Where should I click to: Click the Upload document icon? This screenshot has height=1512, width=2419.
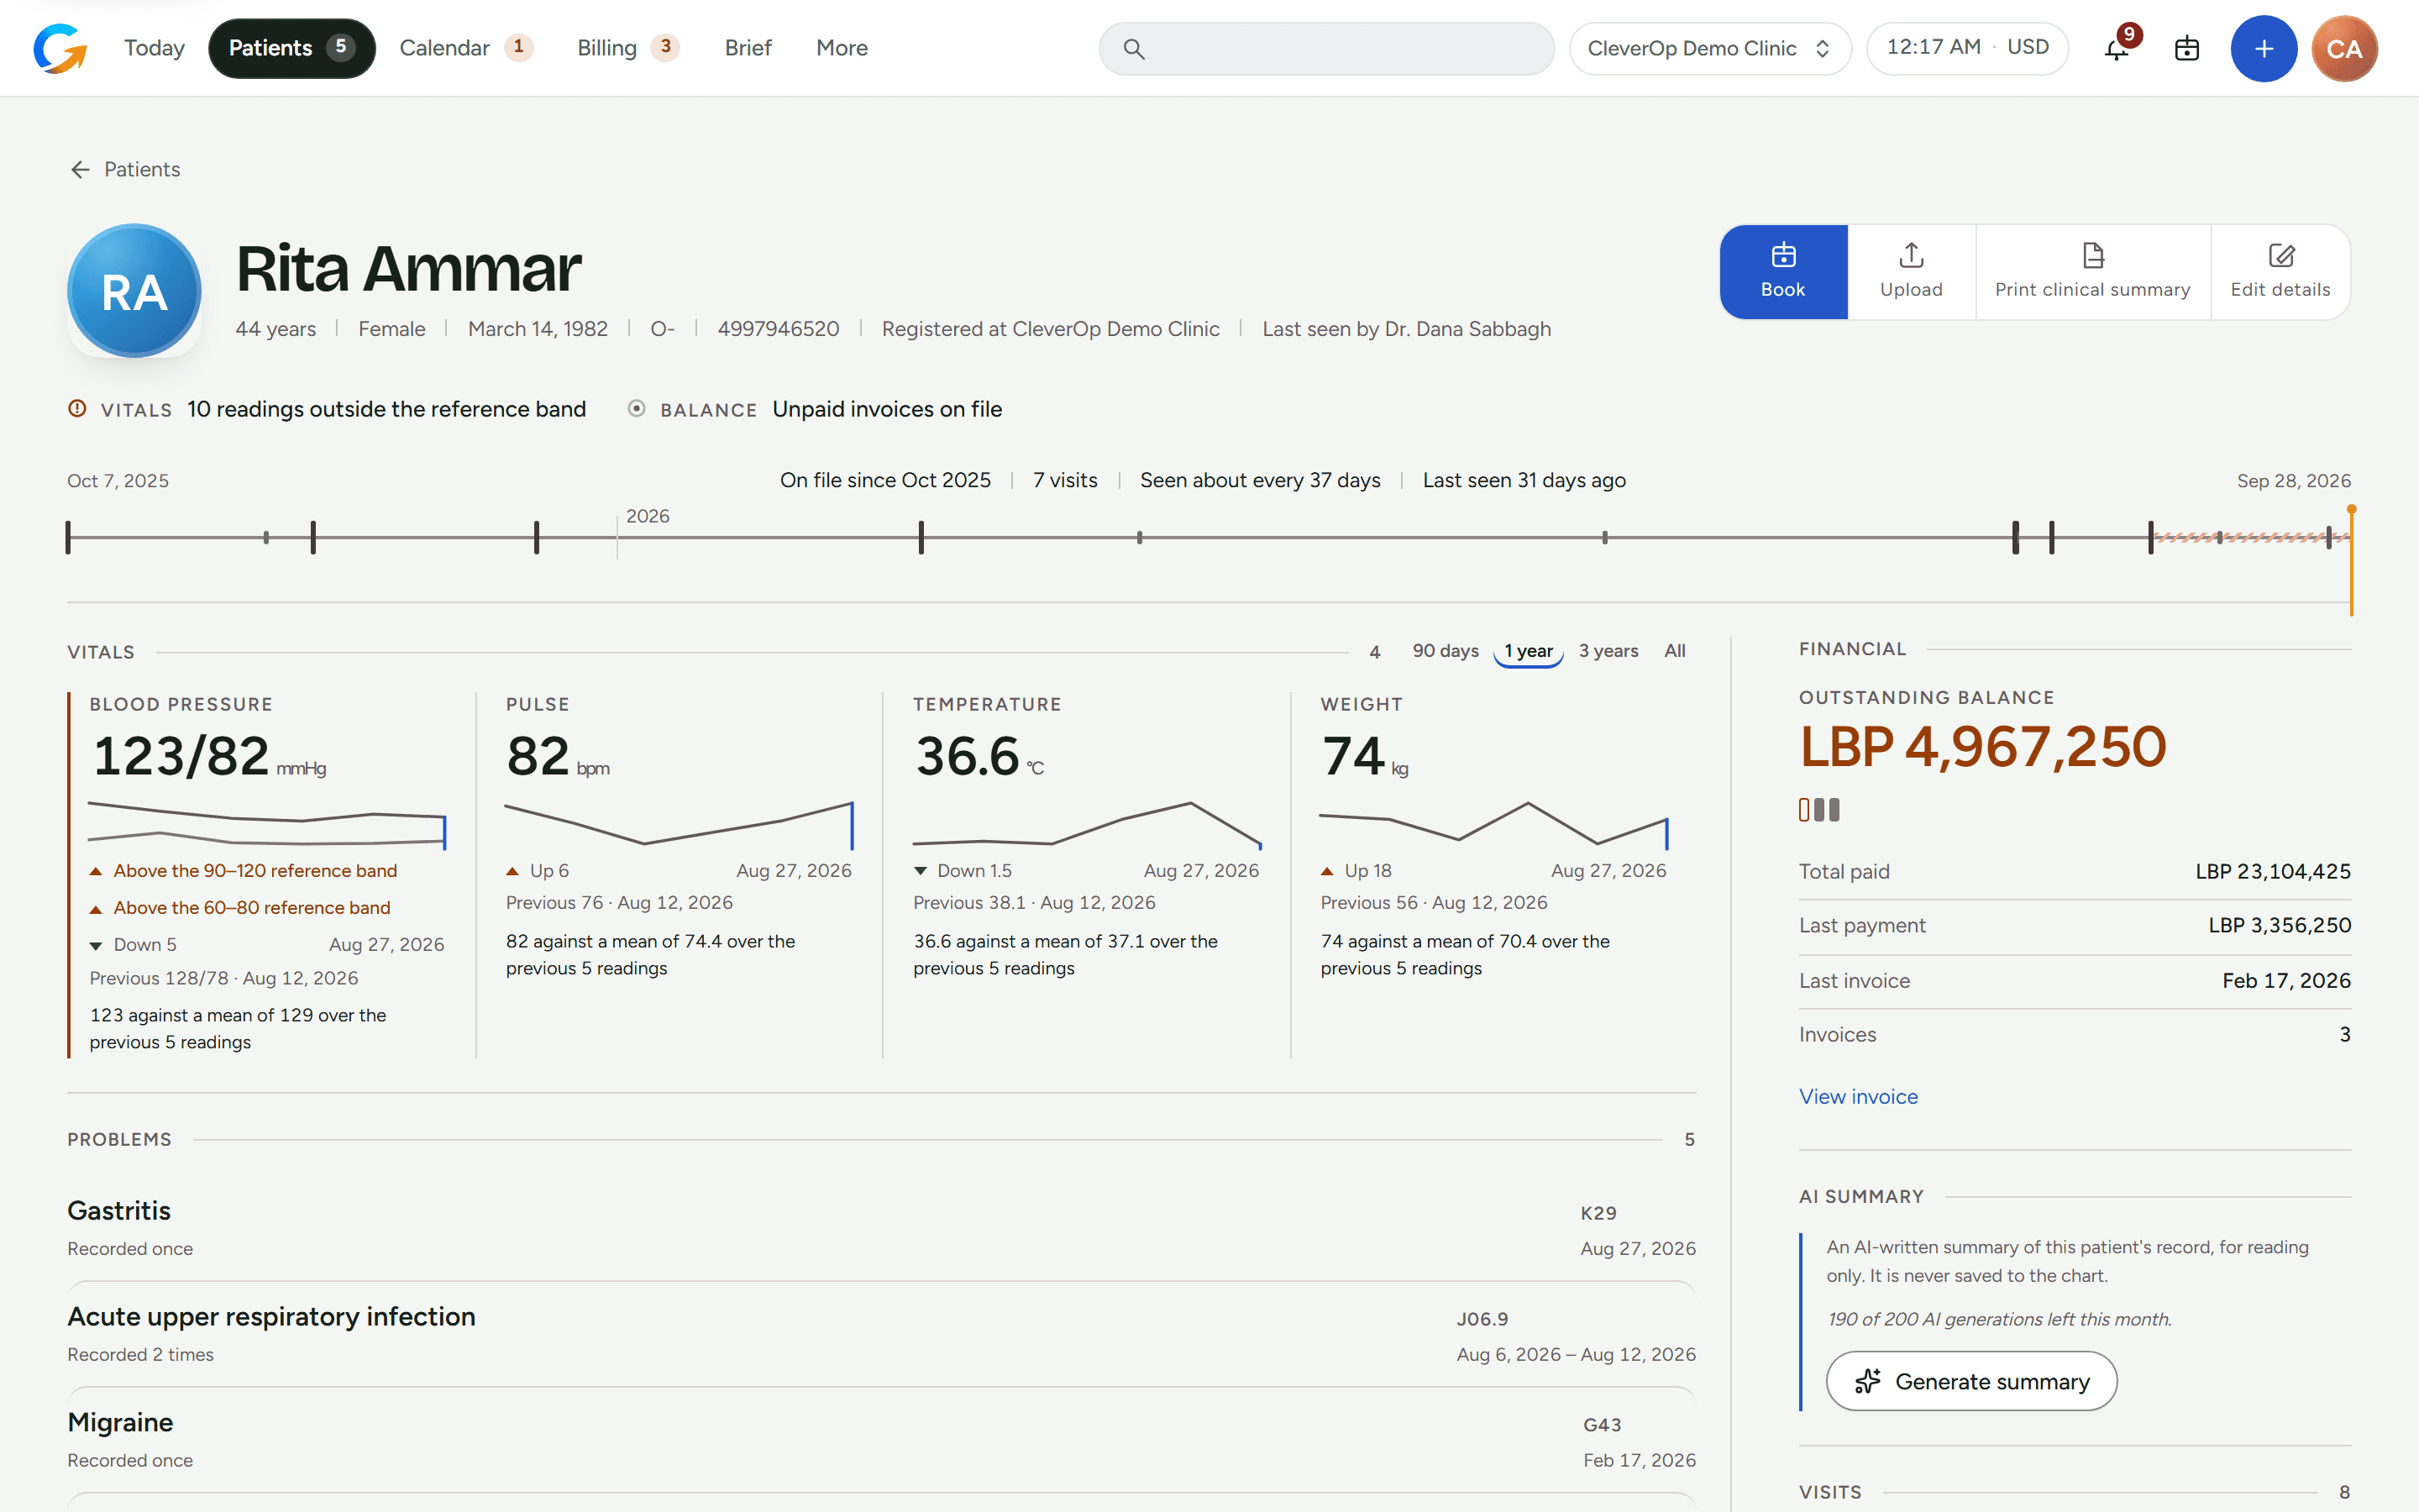point(1911,256)
